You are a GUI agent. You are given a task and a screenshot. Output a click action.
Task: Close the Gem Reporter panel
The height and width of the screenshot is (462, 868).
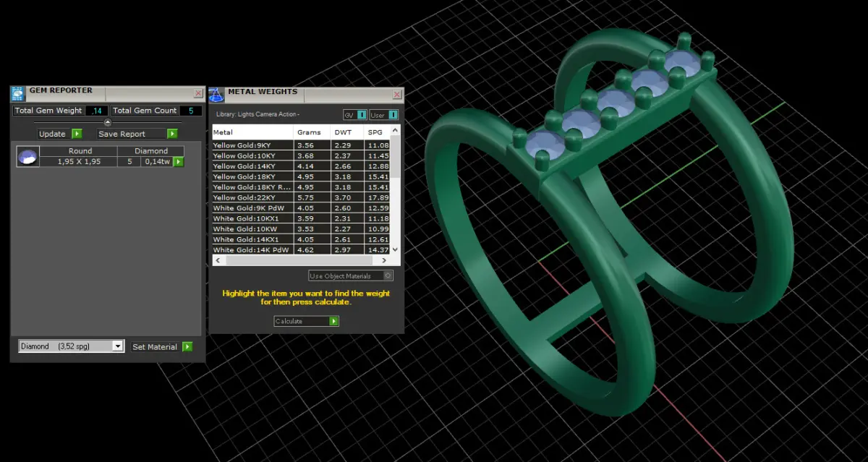[x=198, y=93]
